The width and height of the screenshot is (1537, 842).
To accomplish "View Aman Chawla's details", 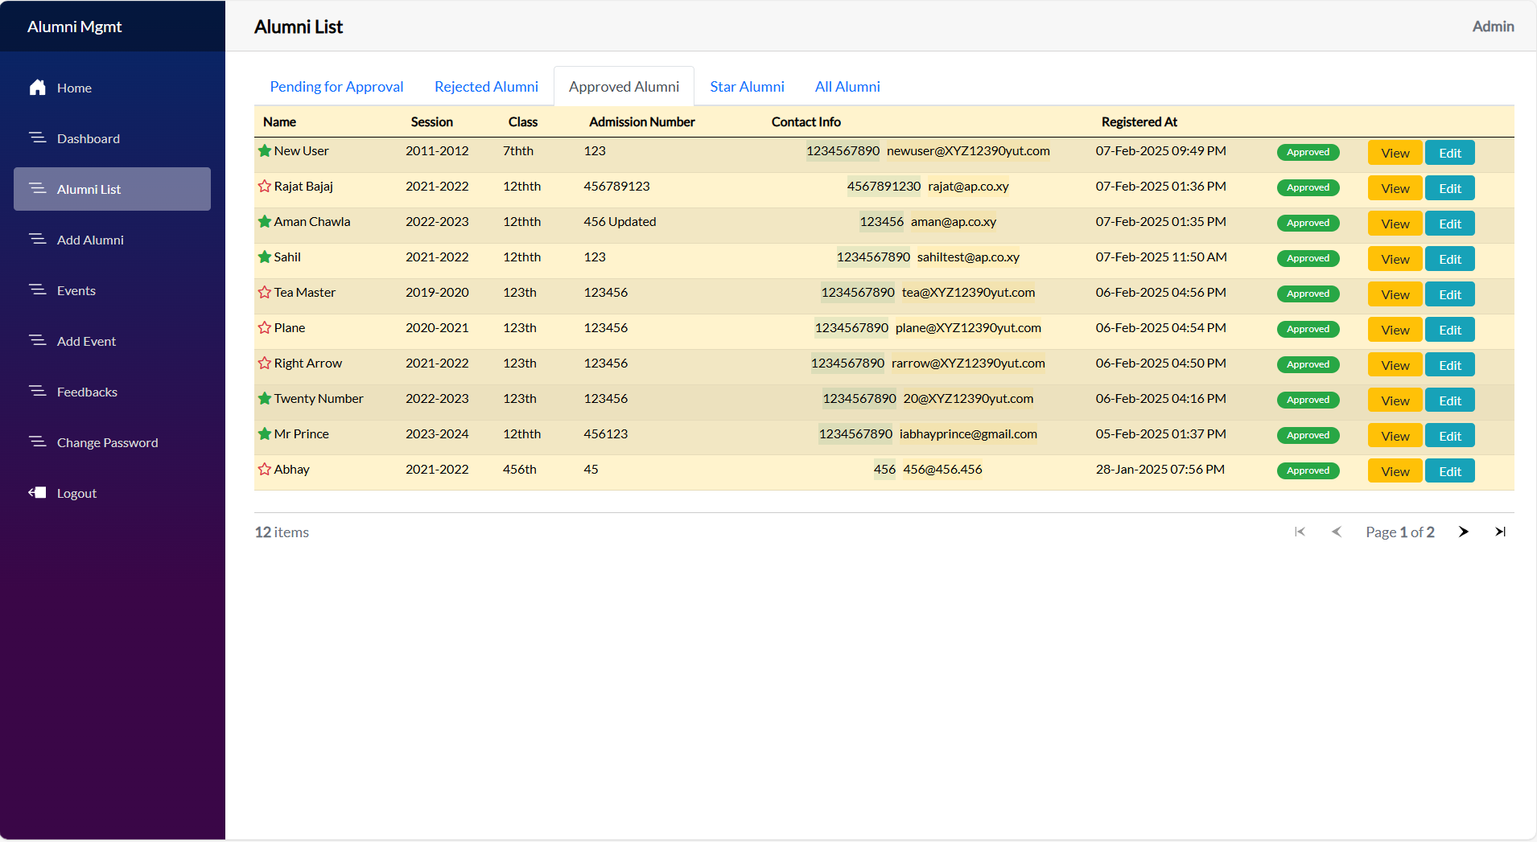I will pyautogui.click(x=1395, y=224).
